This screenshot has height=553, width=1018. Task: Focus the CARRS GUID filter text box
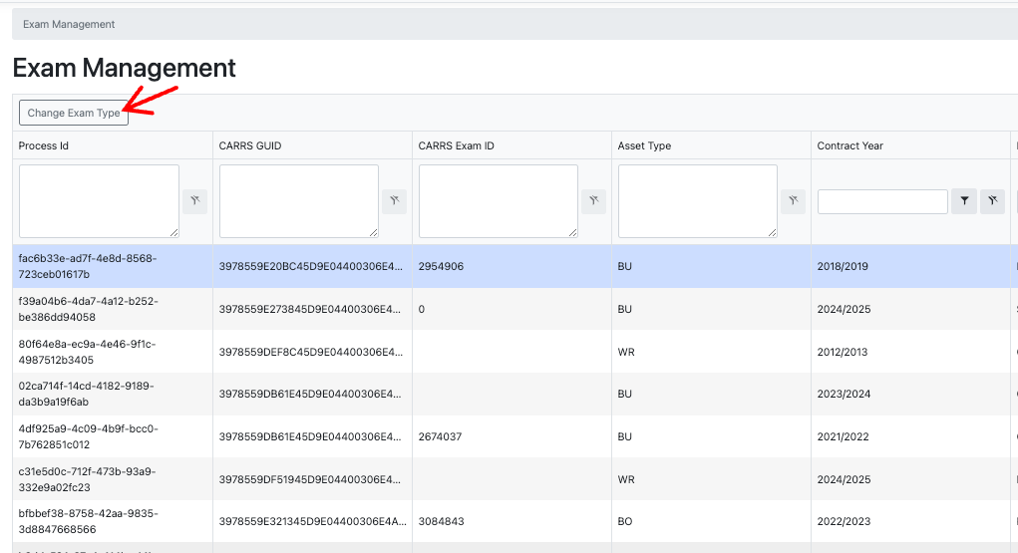[298, 201]
